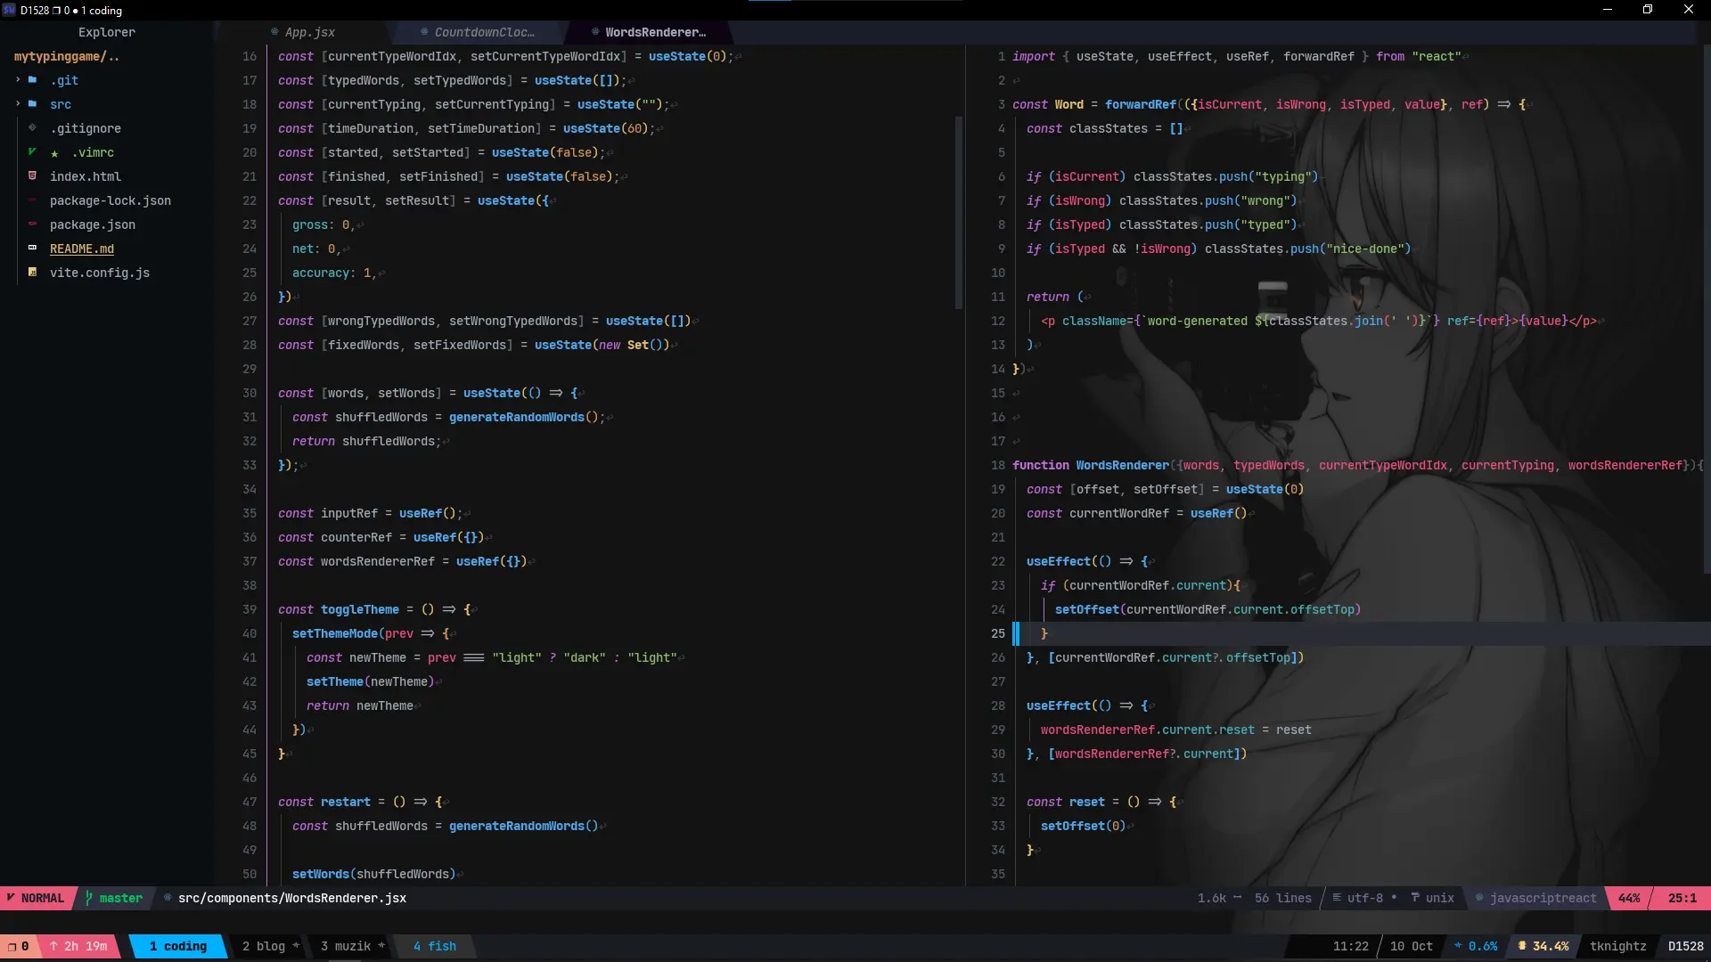Screen dimensions: 1711x962
Task: Click the React icon on the App.jsx tab
Action: tap(274, 32)
